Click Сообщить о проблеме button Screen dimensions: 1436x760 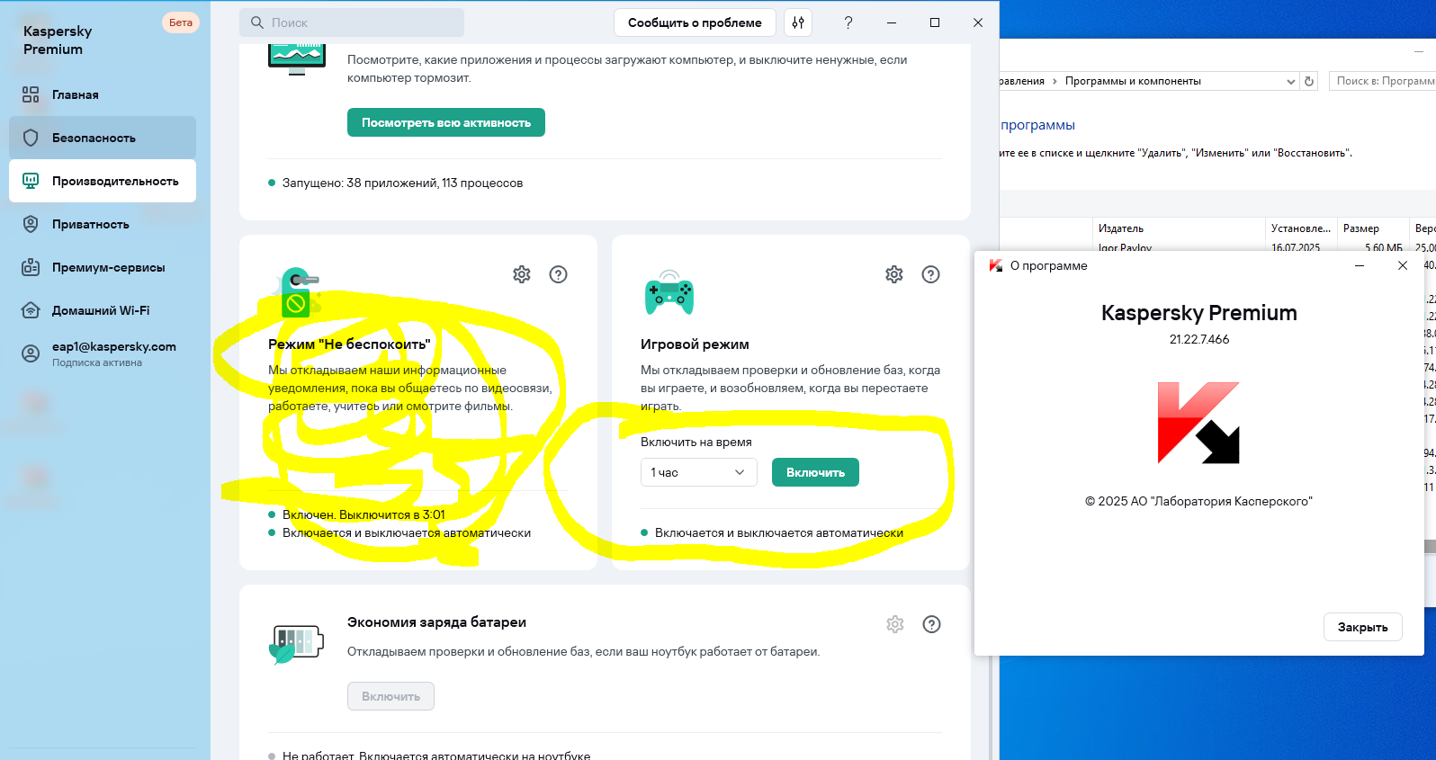click(x=695, y=22)
